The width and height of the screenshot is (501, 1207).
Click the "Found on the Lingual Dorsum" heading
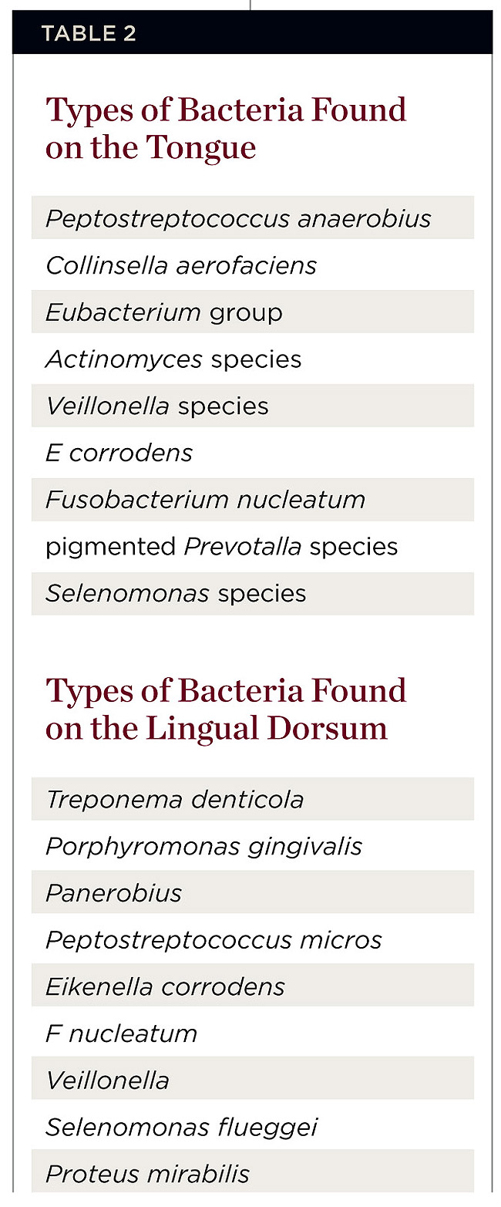pos(226,709)
